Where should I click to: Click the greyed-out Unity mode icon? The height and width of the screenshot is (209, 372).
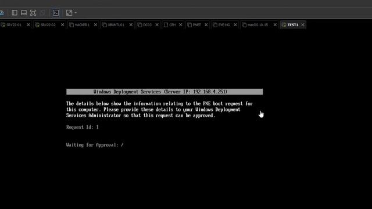(42, 13)
